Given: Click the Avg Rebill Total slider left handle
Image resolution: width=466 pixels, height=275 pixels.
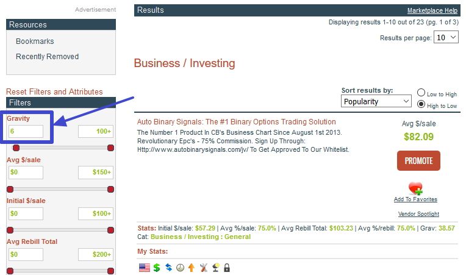Looking at the screenshot, I should 10,271.
